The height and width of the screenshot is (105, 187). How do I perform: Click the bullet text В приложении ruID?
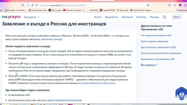[x=19, y=95]
